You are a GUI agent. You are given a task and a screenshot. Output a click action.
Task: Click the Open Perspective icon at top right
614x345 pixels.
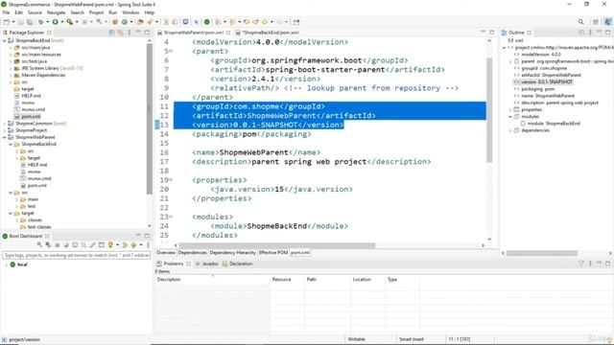[x=596, y=22]
